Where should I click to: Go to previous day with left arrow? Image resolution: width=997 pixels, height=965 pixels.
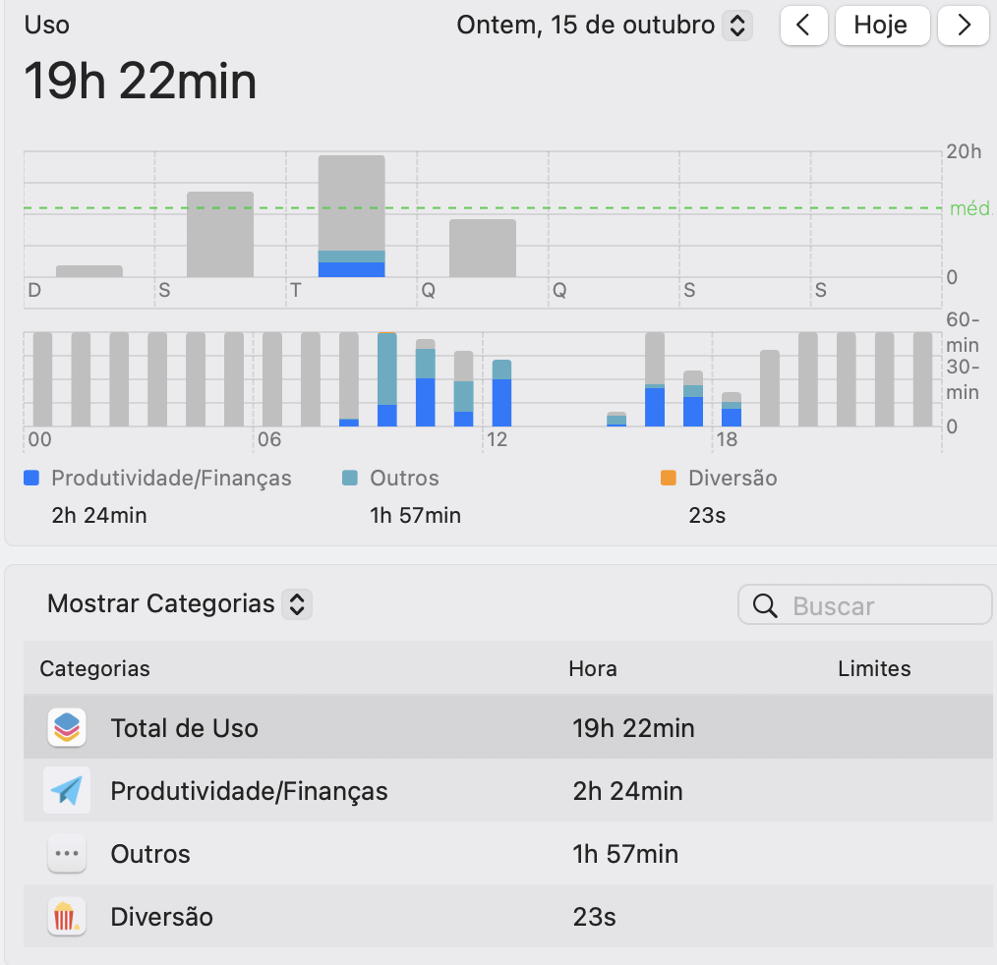point(803,26)
